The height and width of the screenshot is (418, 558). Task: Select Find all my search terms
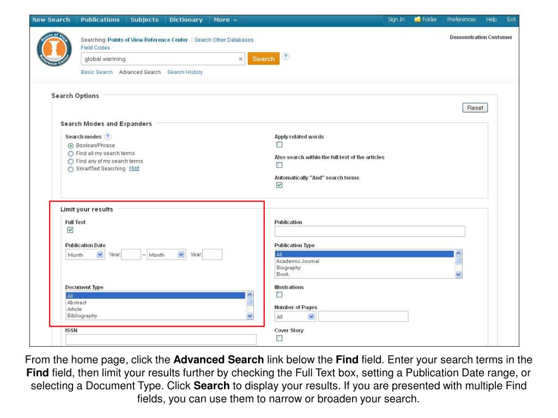(x=70, y=153)
